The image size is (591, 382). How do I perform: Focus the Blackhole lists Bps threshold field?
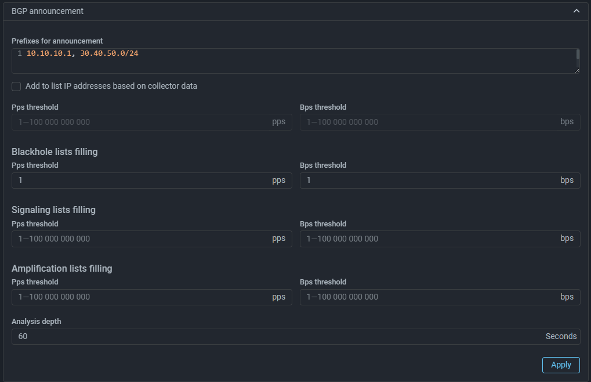tap(429, 181)
